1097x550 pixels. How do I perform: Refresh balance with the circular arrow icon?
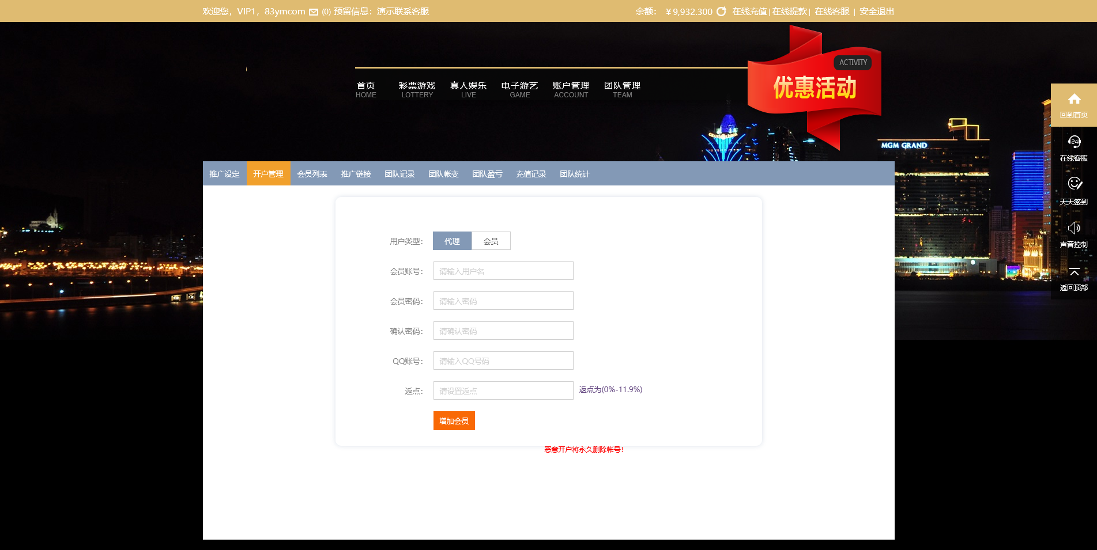[x=721, y=12]
